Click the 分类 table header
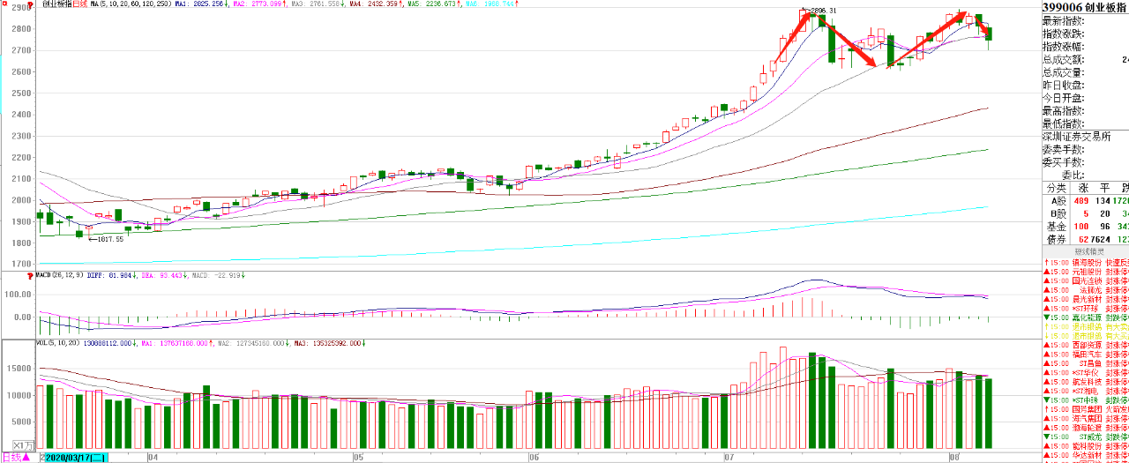Viewport: 1129px width, 463px height. [x=1056, y=188]
